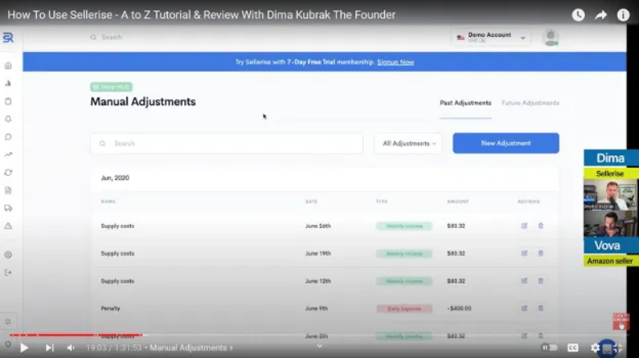
Task: Open the trend line icon in sidebar
Action: 8,154
